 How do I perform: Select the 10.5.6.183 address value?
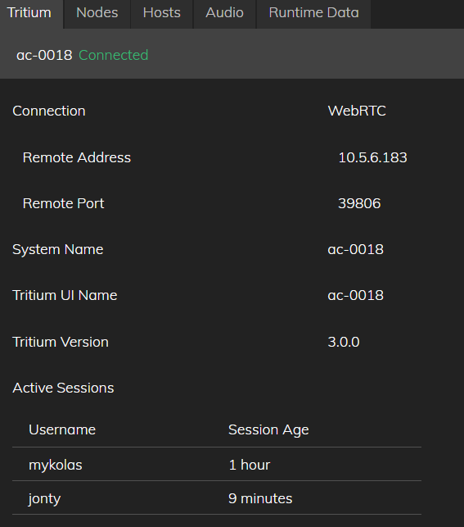pyautogui.click(x=372, y=157)
